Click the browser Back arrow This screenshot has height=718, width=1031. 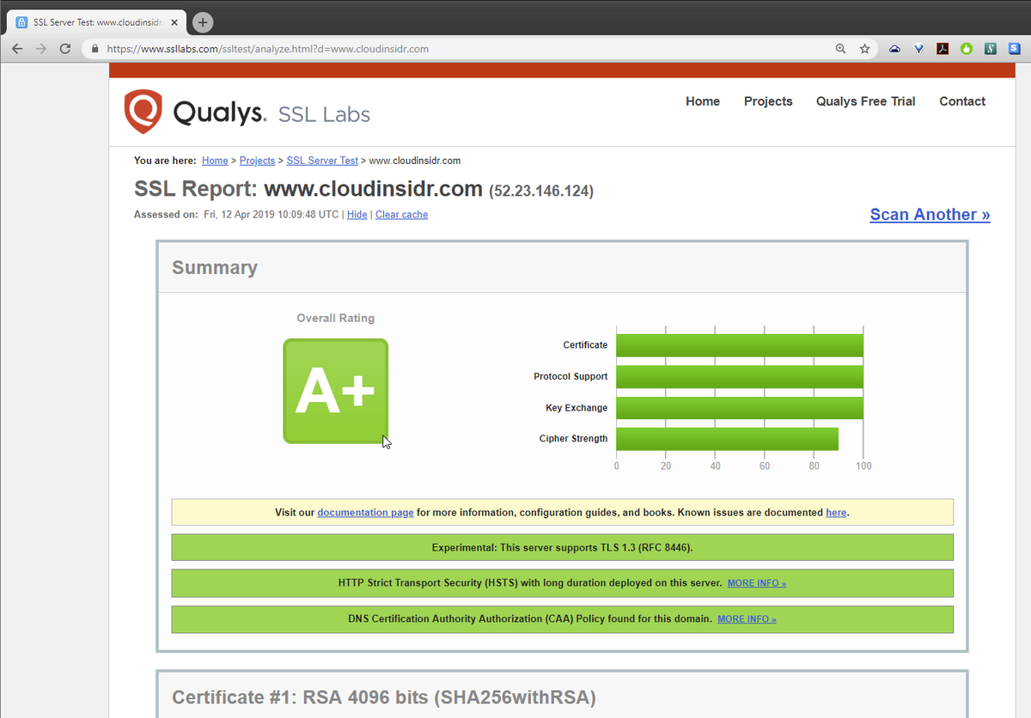(x=17, y=49)
